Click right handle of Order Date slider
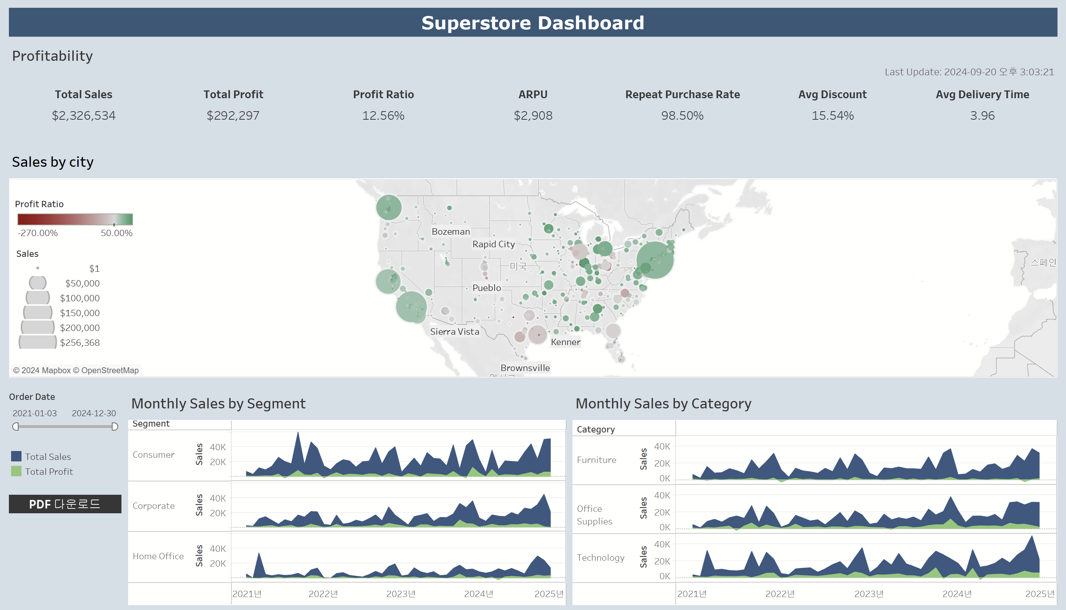Screen dimensions: 1066x610 click(x=115, y=427)
